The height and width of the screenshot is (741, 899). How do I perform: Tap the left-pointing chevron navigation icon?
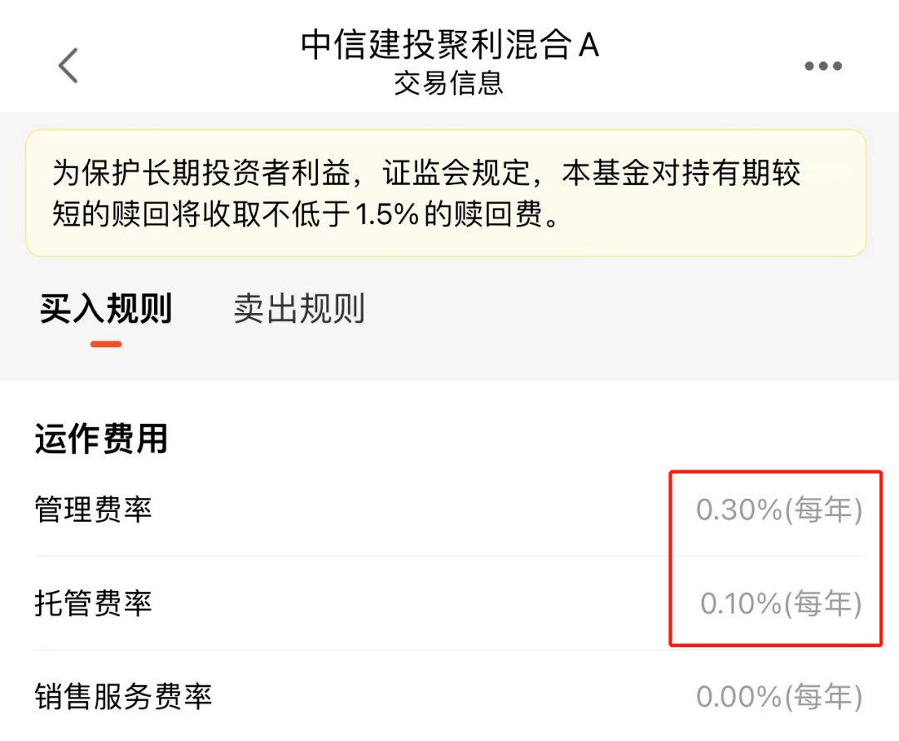coord(67,65)
